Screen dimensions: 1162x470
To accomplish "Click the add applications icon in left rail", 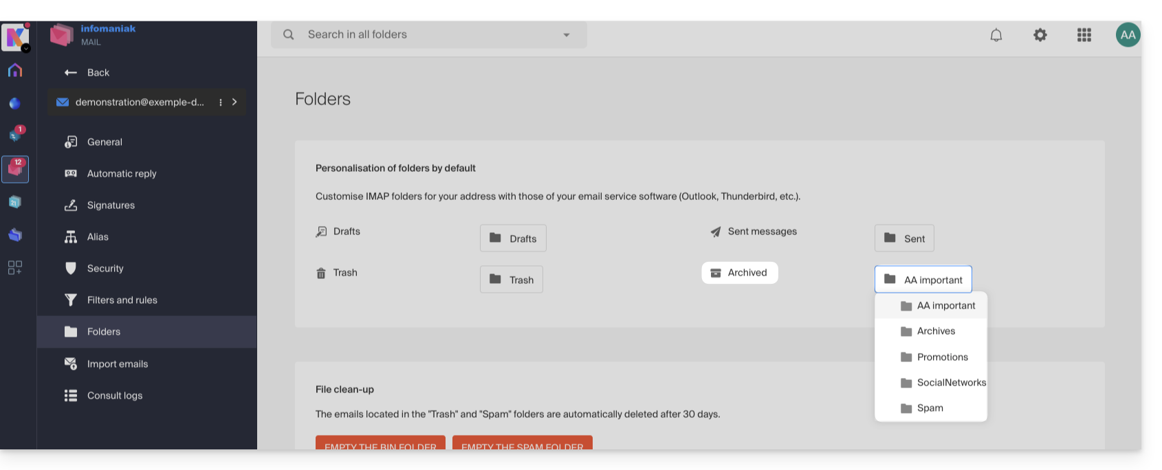I will (15, 267).
